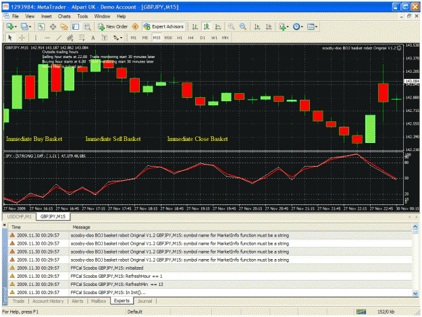This screenshot has height=317, width=422.
Task: Switch to the W1 timeframe
Action: tap(214, 38)
